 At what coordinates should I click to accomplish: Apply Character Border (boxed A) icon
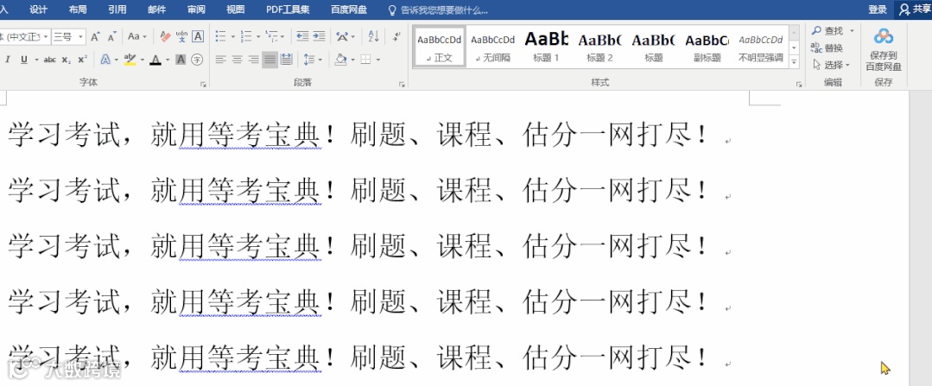[197, 37]
